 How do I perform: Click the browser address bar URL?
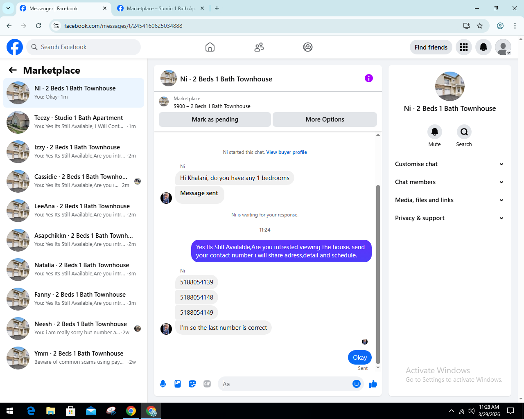pyautogui.click(x=123, y=26)
